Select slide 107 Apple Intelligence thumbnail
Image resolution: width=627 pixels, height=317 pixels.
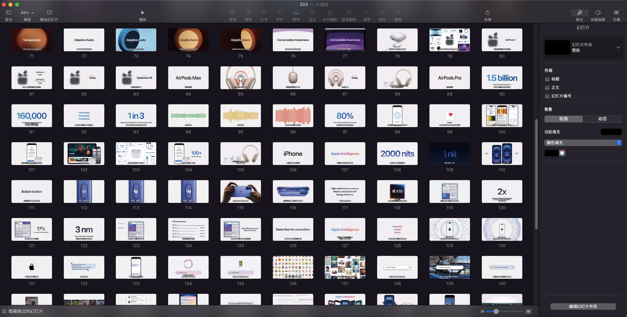pyautogui.click(x=345, y=154)
